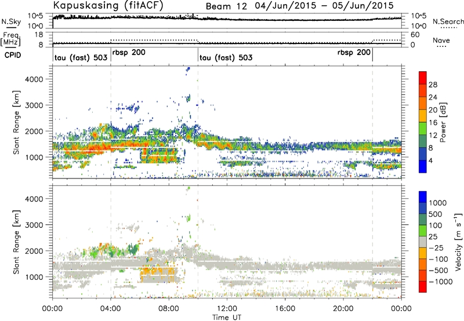Click the Kapuskasing (fitACF) title
Image resolution: width=464 pixels, height=321 pixels.
click(x=108, y=5)
